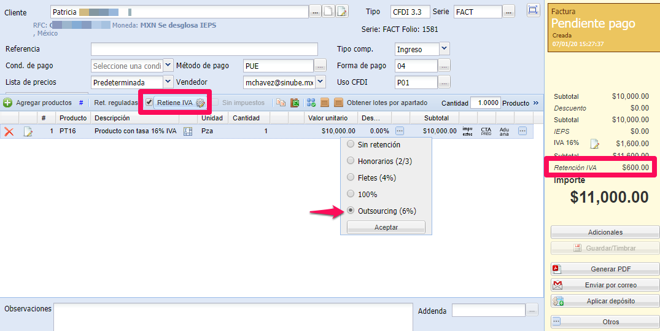Viewport: 660px width, 331px height.
Task: Click the Excel export icon in toolbar
Action: pyautogui.click(x=295, y=103)
